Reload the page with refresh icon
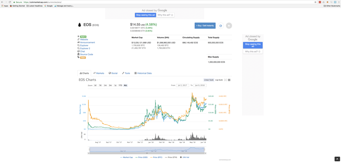Viewport: 341px width, 163px height. pos(10,2)
